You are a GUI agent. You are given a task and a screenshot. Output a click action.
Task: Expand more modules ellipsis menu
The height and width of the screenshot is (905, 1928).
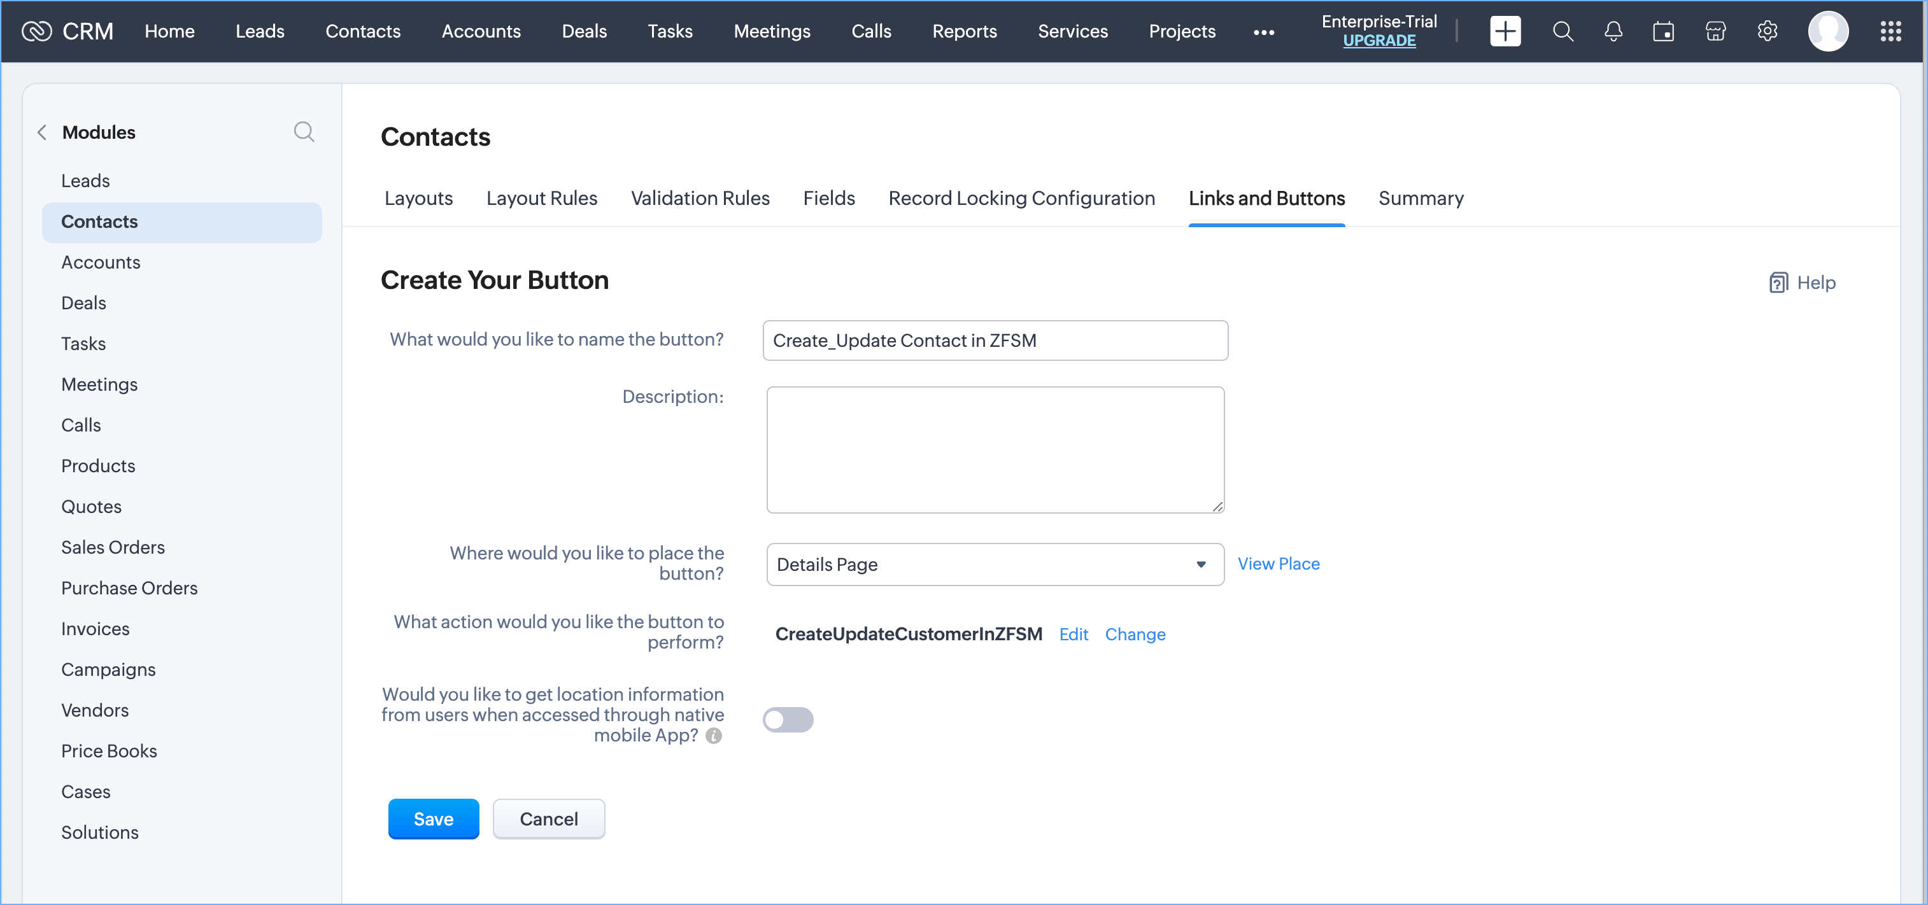click(1263, 32)
